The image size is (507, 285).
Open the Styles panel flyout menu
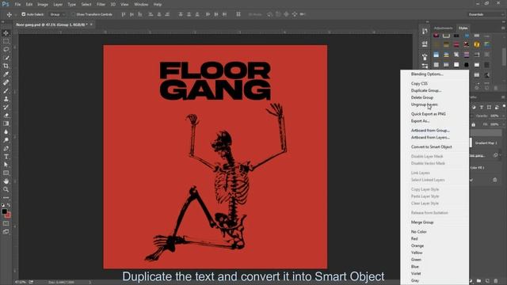click(503, 28)
